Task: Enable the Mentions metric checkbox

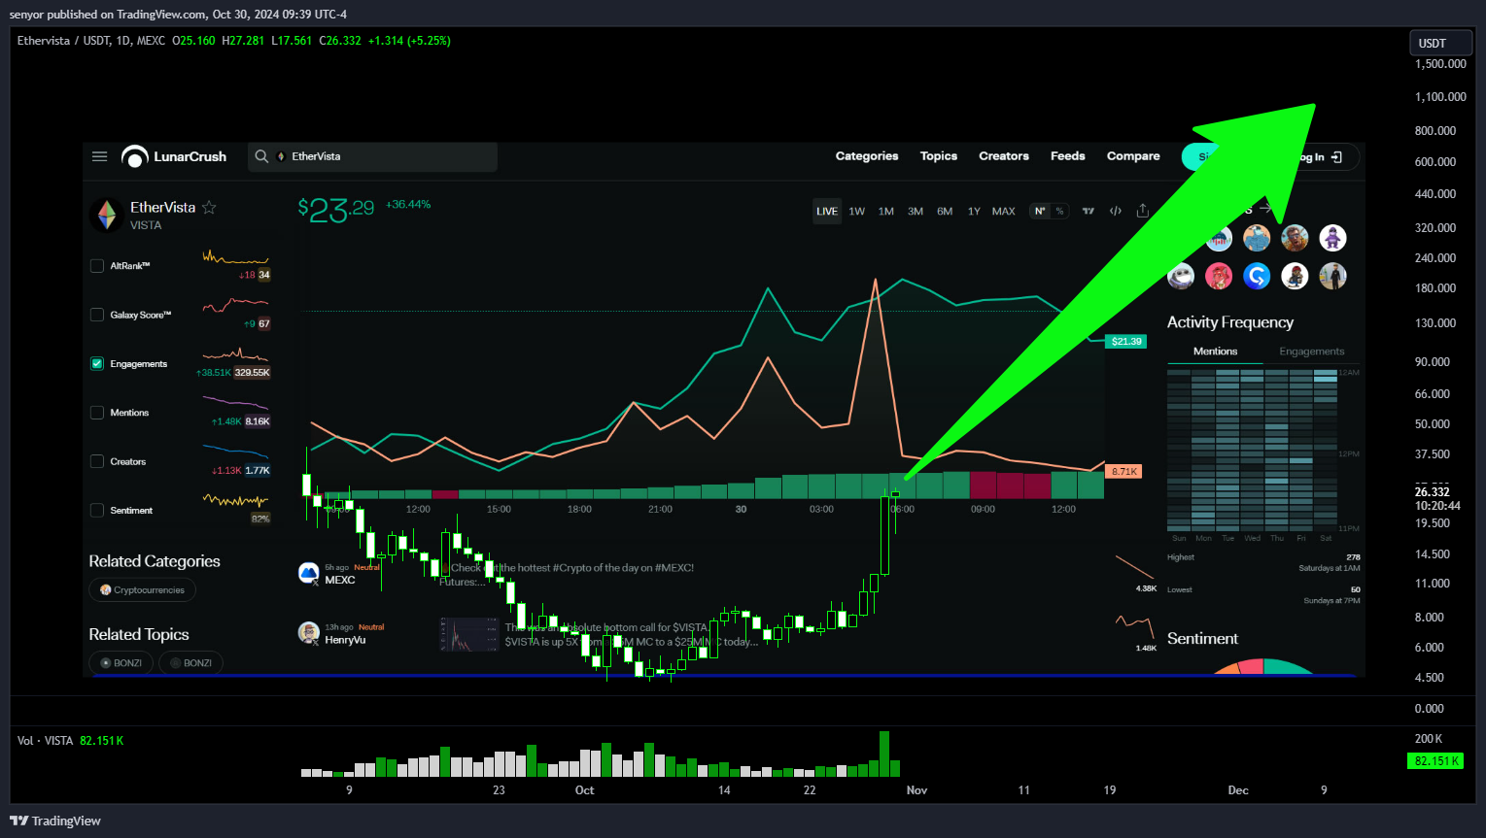Action: coord(97,413)
